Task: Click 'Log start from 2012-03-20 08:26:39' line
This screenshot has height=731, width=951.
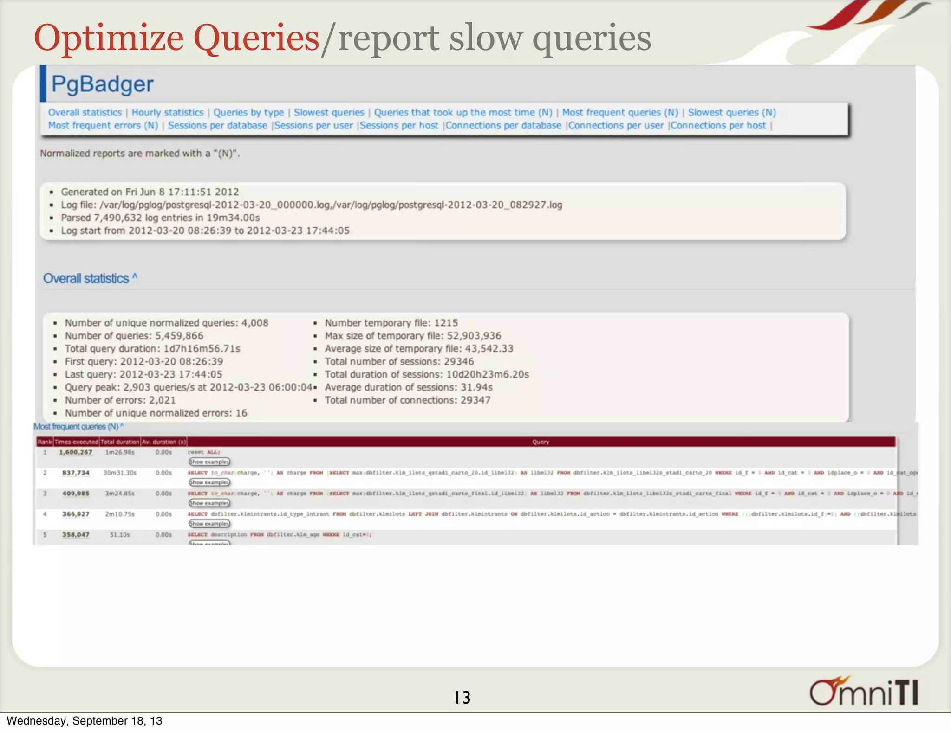Action: [205, 231]
